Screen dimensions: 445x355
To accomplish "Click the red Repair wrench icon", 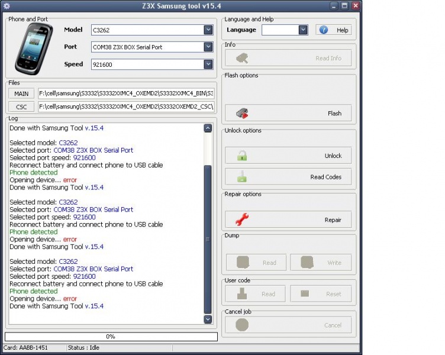I will click(242, 220).
